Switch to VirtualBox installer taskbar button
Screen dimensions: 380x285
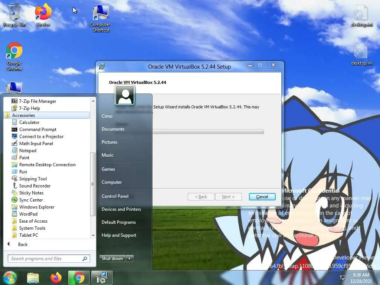coord(102,278)
